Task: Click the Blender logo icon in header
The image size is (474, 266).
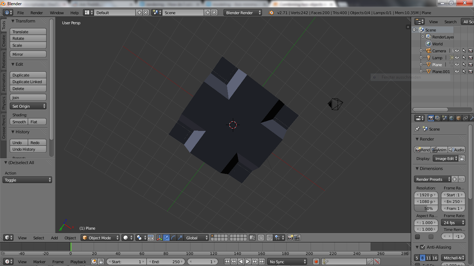Action: click(271, 12)
